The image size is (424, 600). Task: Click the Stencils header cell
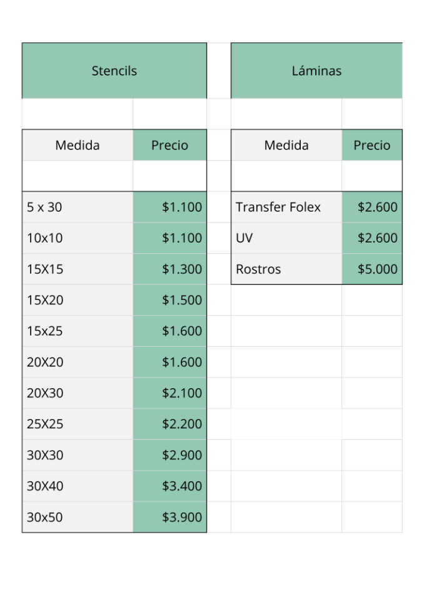click(x=114, y=71)
